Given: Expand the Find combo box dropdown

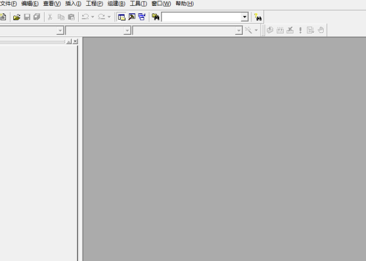Looking at the screenshot, I should 244,17.
